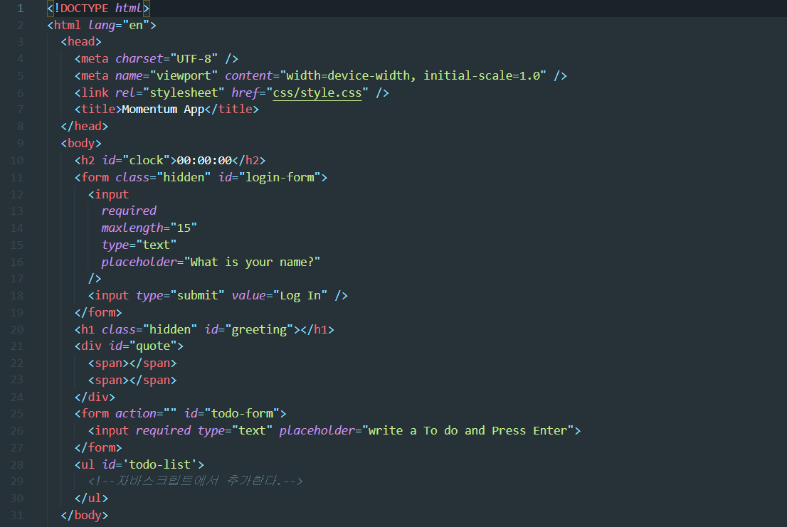Click "width=device-width, initial-scale=1.0" content value
Screen dimensions: 787x527
click(413, 75)
